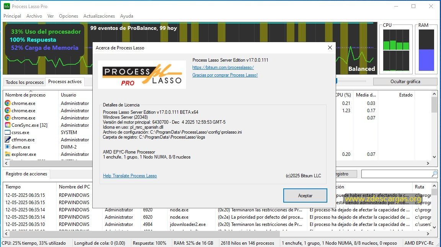This screenshot has height=247, width=441.
Task: Sort by Media d... column header
Action: point(366,95)
